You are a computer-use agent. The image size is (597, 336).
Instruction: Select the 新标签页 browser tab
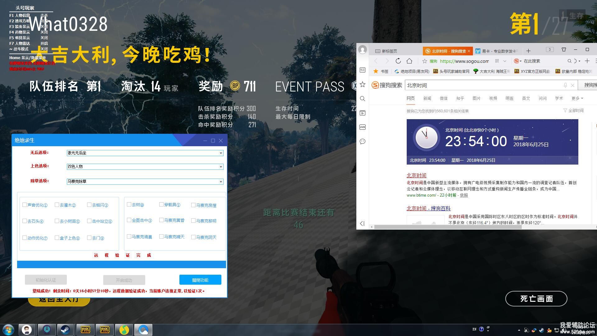click(389, 51)
